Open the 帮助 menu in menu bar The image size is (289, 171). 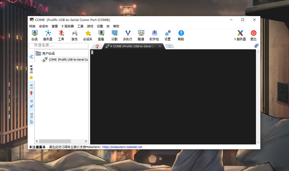pos(116,26)
